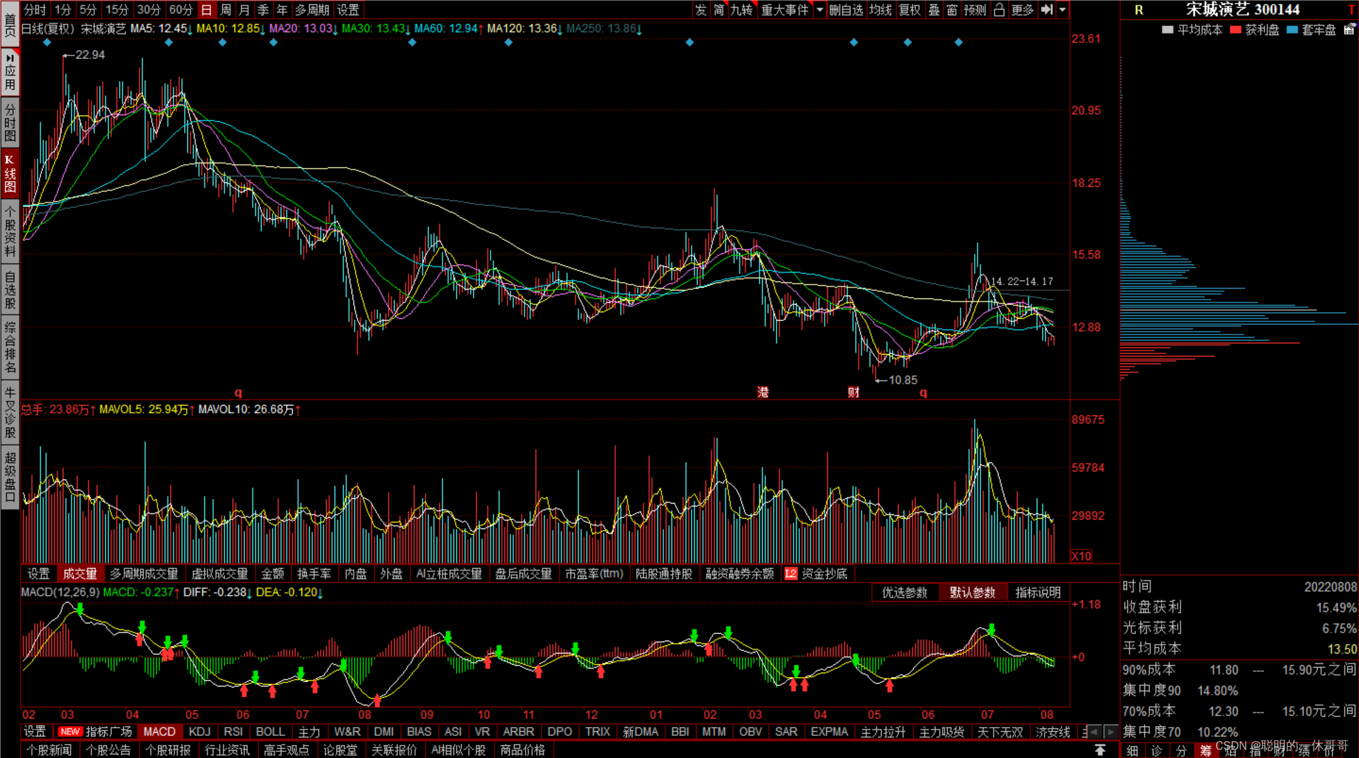
Task: Click the red T icon beside stock name
Action: [x=1351, y=9]
